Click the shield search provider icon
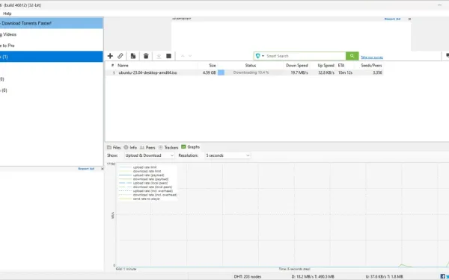This screenshot has height=280, width=449. 257,56
